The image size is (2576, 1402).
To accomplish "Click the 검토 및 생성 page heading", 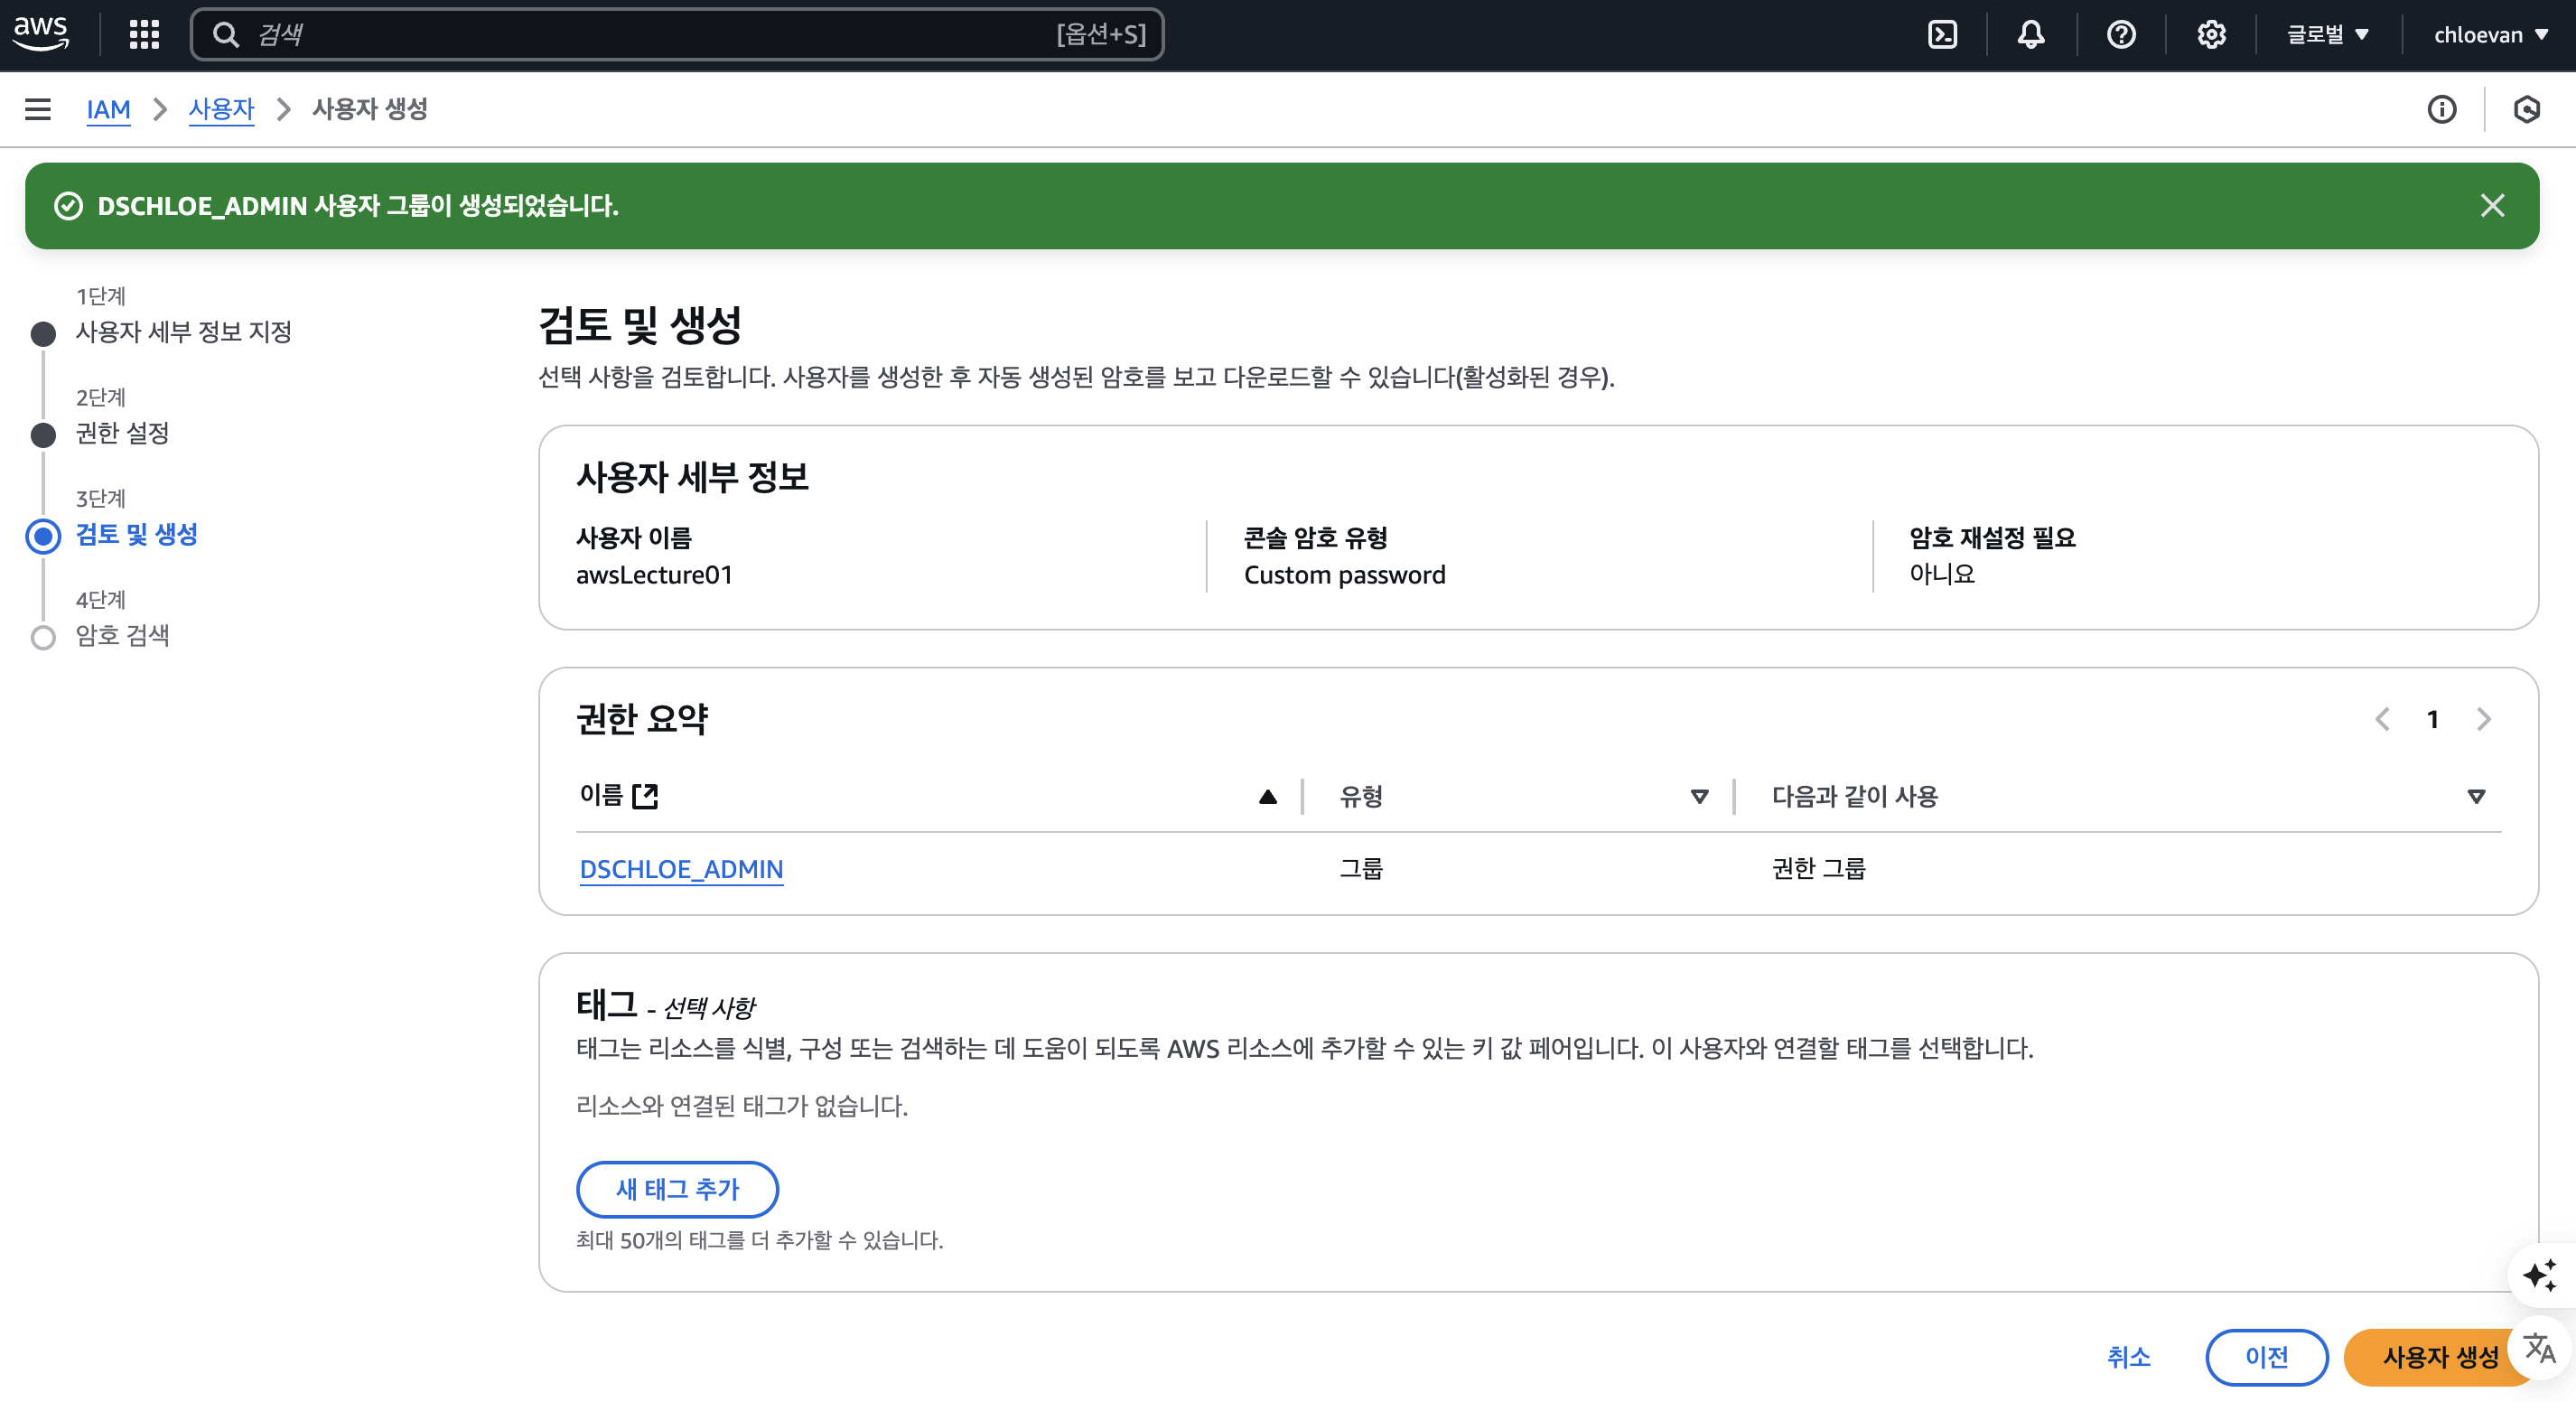I will point(640,324).
